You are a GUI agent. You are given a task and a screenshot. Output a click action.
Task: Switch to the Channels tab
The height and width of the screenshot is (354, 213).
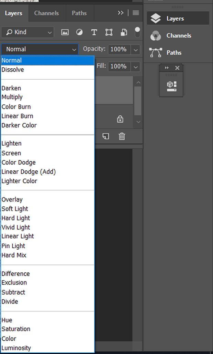[46, 13]
